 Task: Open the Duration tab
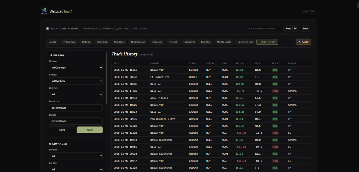click(x=157, y=42)
